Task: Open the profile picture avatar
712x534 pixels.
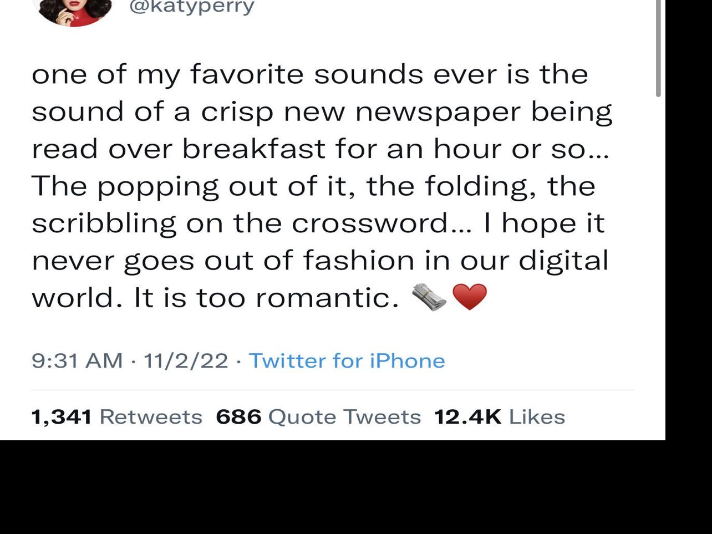Action: 73,11
